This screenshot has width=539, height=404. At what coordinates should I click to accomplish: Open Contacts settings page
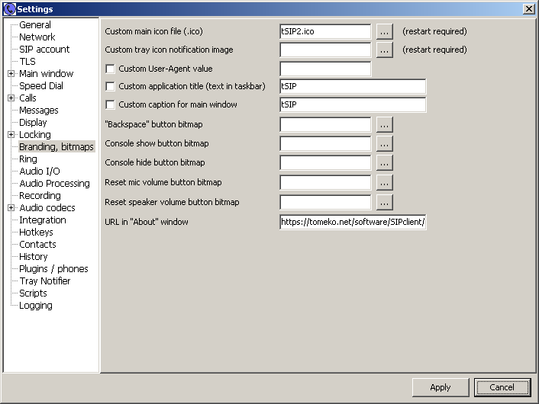[38, 245]
